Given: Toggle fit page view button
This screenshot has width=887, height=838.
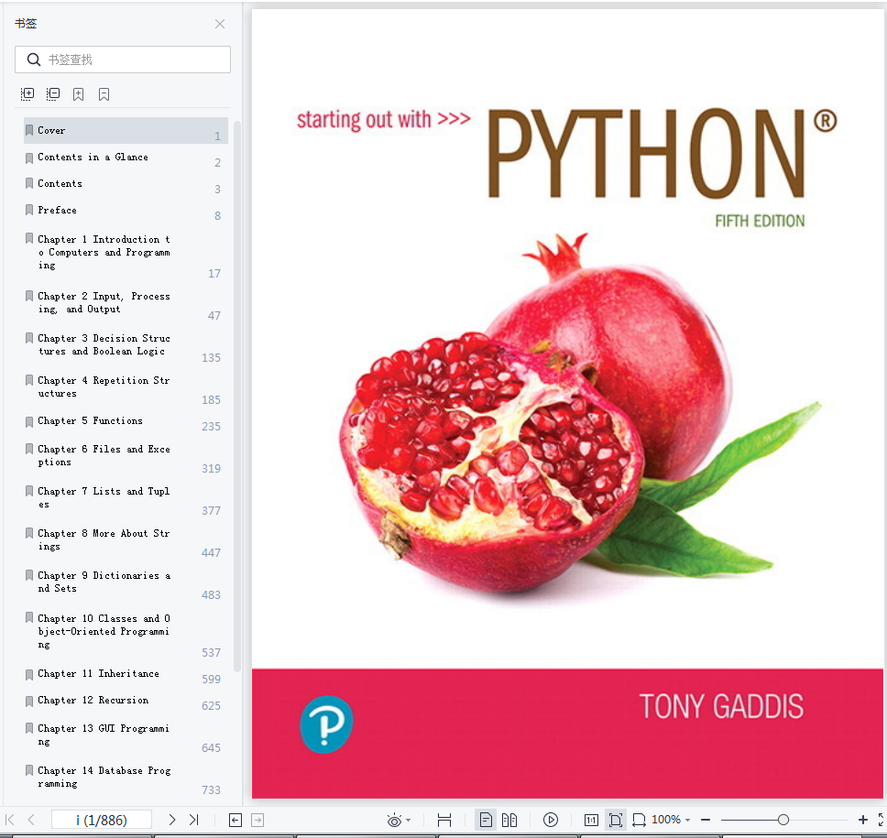Looking at the screenshot, I should (x=615, y=820).
